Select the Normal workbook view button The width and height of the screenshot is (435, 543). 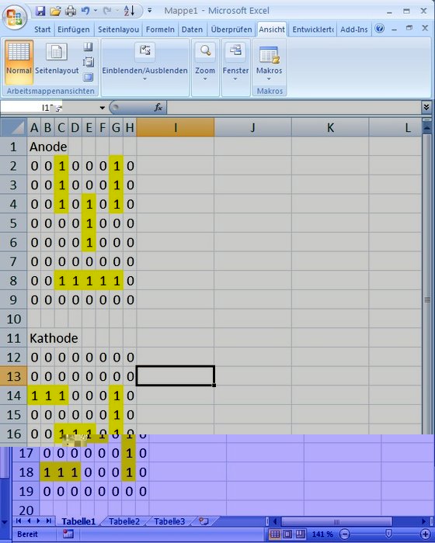(19, 61)
